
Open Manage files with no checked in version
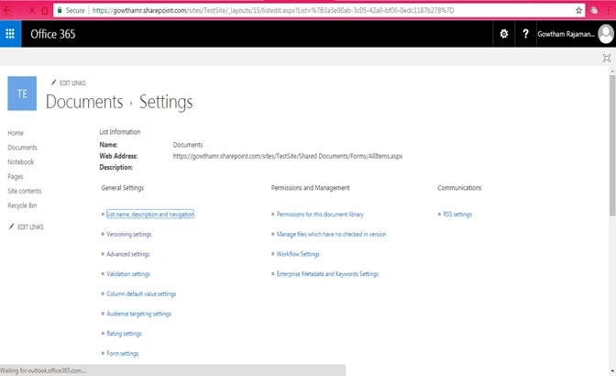coord(331,234)
